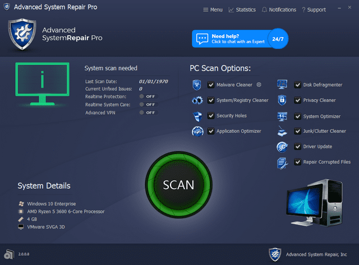Screen dimensions: 359x265
Task: Click the Driver Update icon
Action: click(x=282, y=147)
